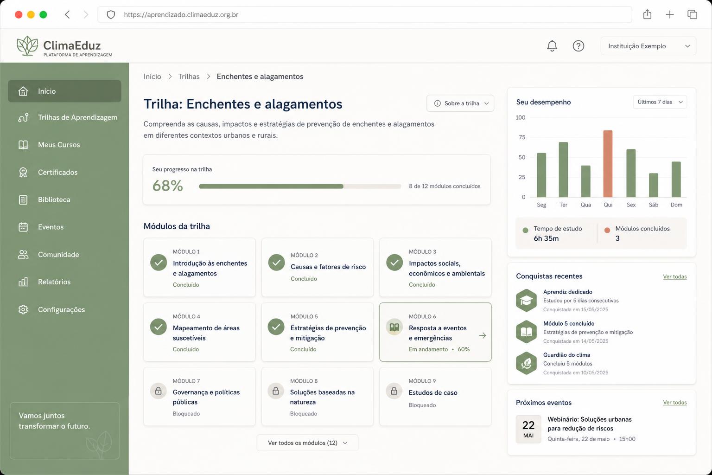Click the Módulo 5 completed checkmark icon
Screen dimensions: 712x475
click(x=276, y=327)
